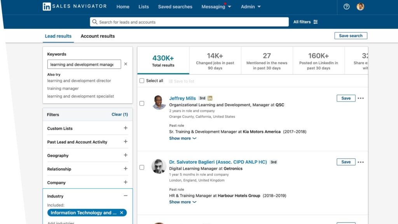
Task: Click the LinkedIn premium badge beside Jeffrey Mills
Action: tap(210, 98)
